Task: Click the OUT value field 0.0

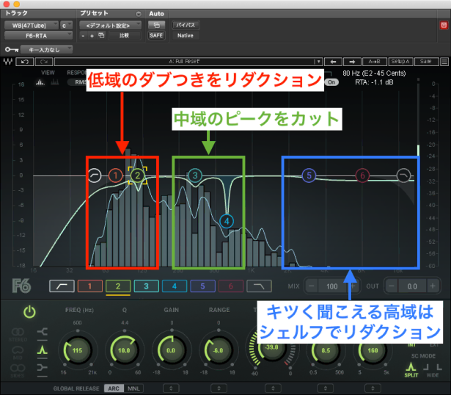Action: coord(412,286)
